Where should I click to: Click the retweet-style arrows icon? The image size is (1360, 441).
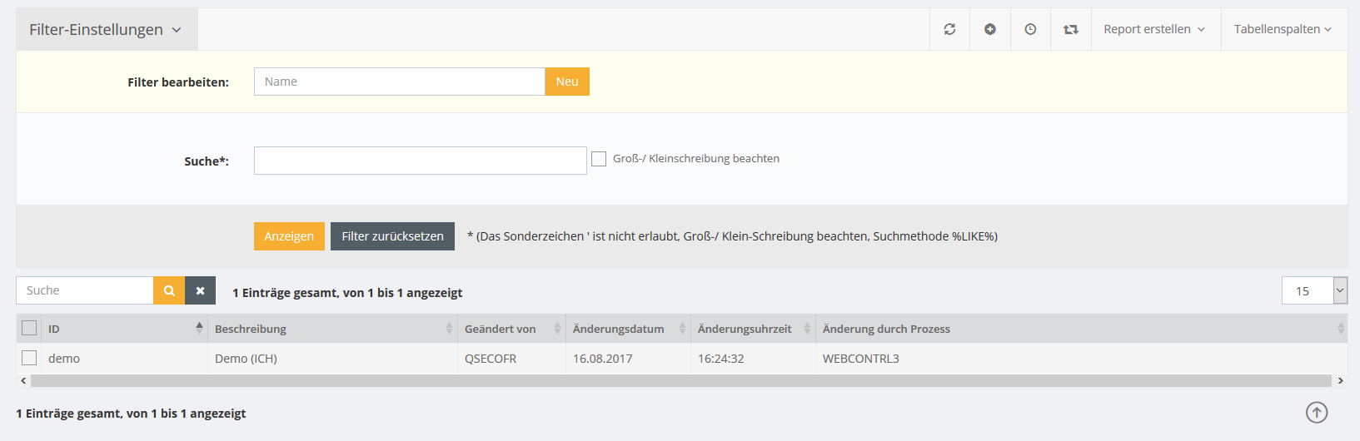point(1071,29)
